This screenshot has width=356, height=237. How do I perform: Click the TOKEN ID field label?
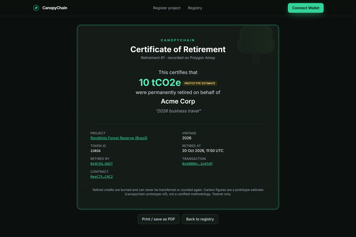pos(98,146)
